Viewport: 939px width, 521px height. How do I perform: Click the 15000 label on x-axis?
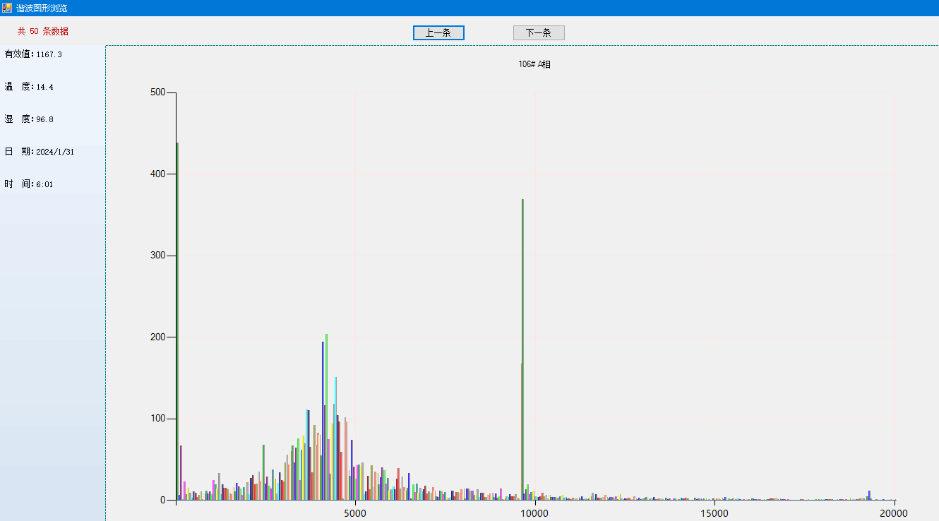[x=714, y=513]
